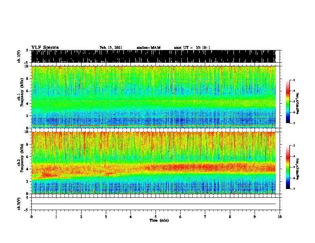Click time axis tick label "9"
The height and width of the screenshot is (243, 315).
[255, 217]
